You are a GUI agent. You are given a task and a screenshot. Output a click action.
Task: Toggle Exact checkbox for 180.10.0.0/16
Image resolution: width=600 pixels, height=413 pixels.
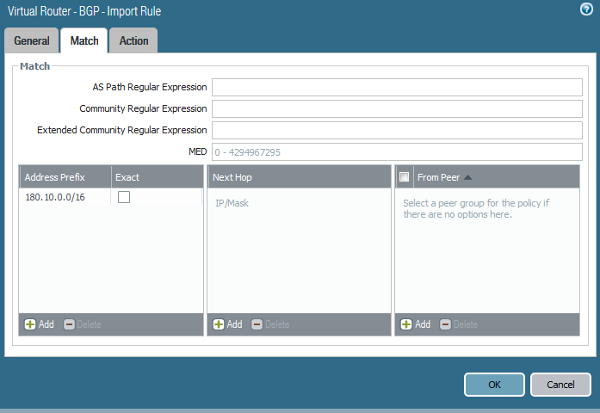click(124, 197)
